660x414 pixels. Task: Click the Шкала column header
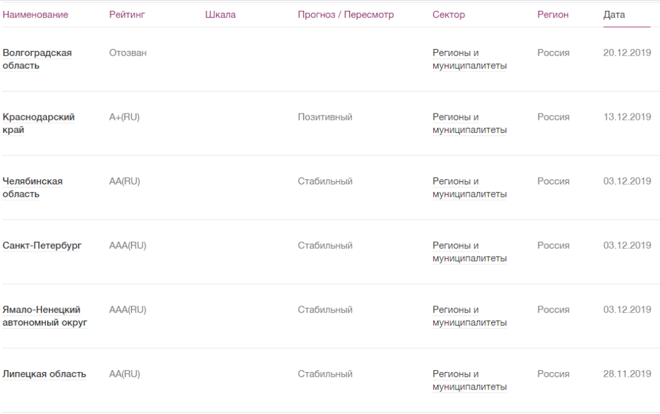[x=220, y=15]
